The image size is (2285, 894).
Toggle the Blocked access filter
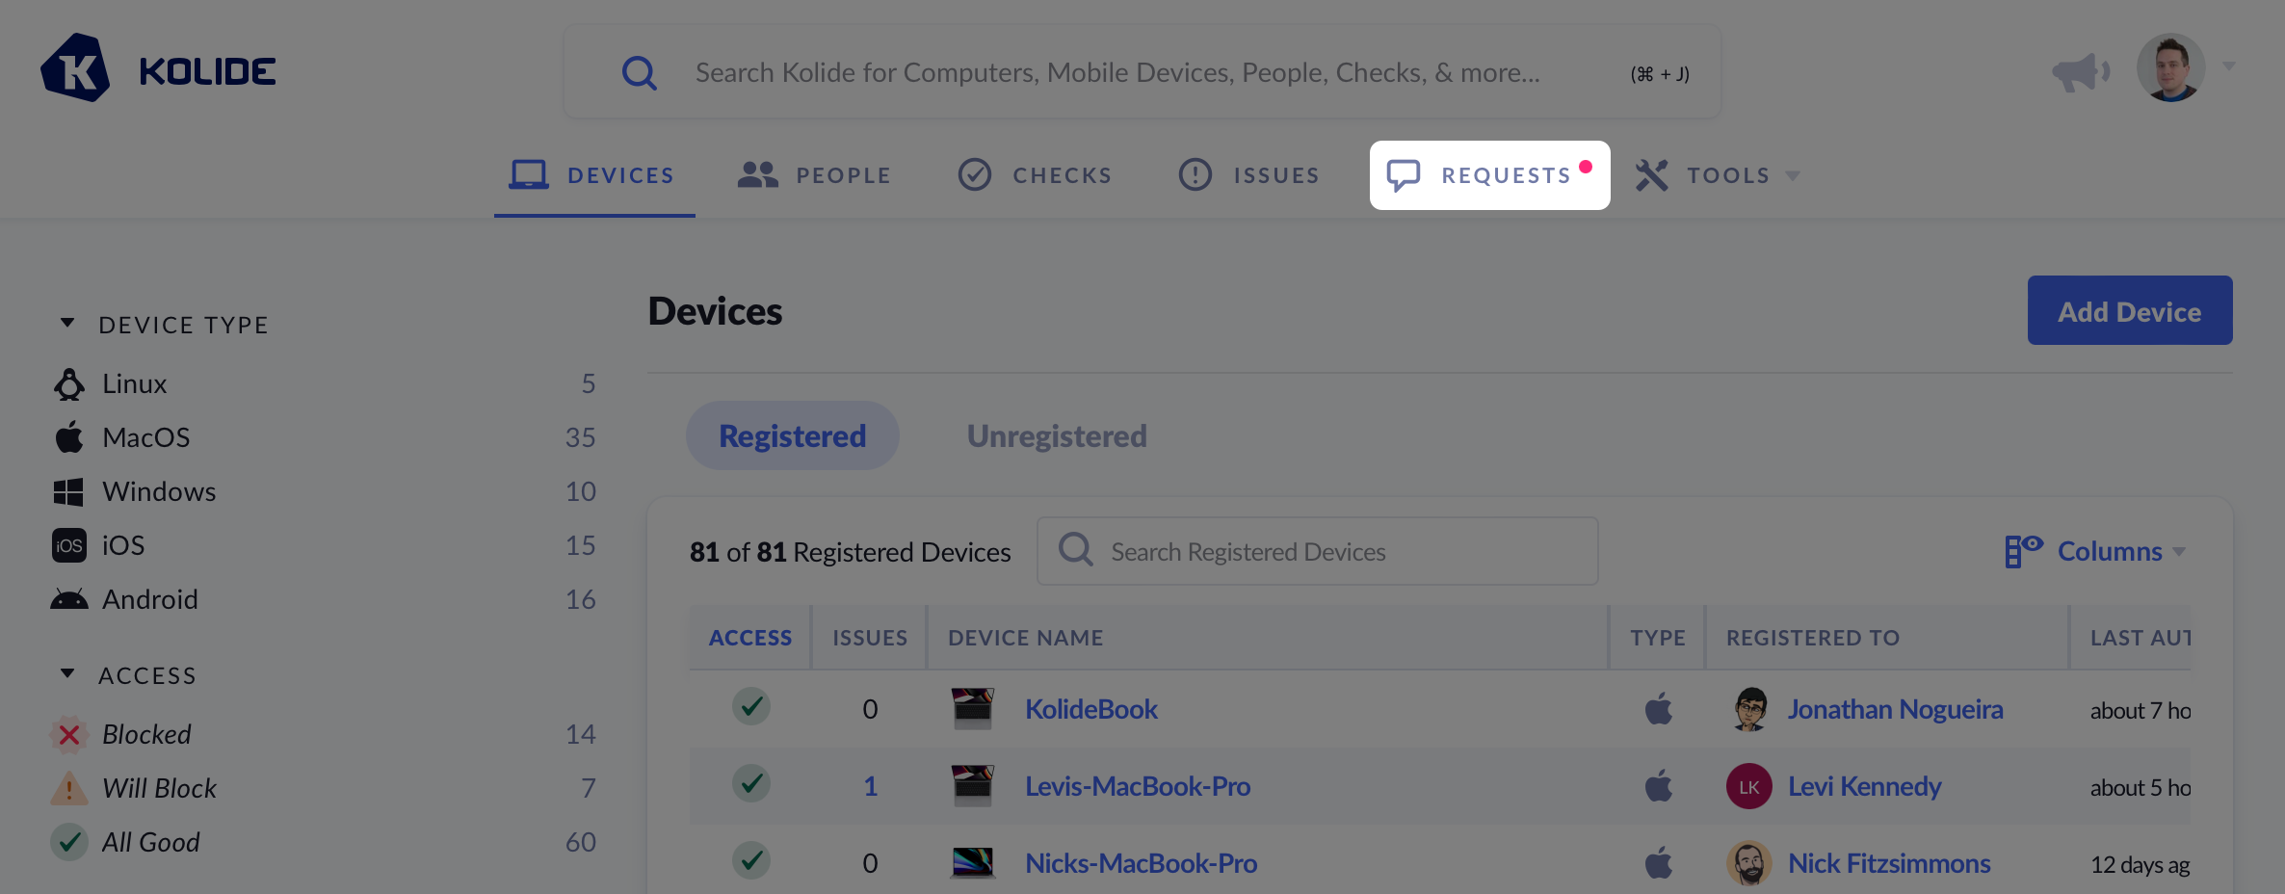[x=146, y=735]
